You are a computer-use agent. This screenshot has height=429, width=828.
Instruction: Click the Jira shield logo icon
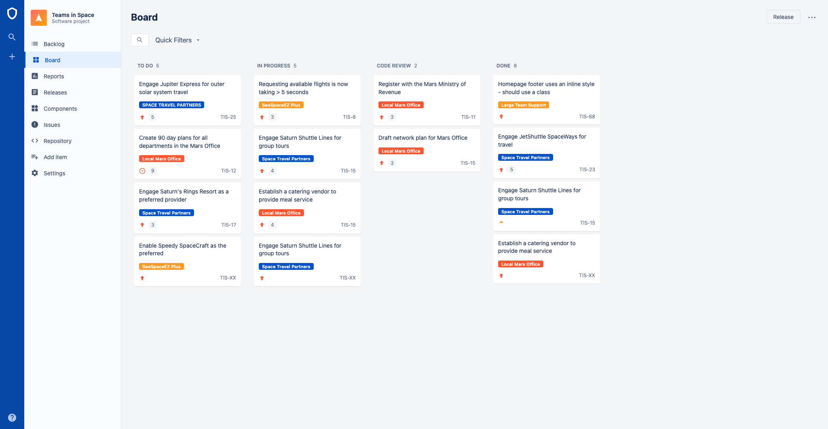[x=12, y=13]
